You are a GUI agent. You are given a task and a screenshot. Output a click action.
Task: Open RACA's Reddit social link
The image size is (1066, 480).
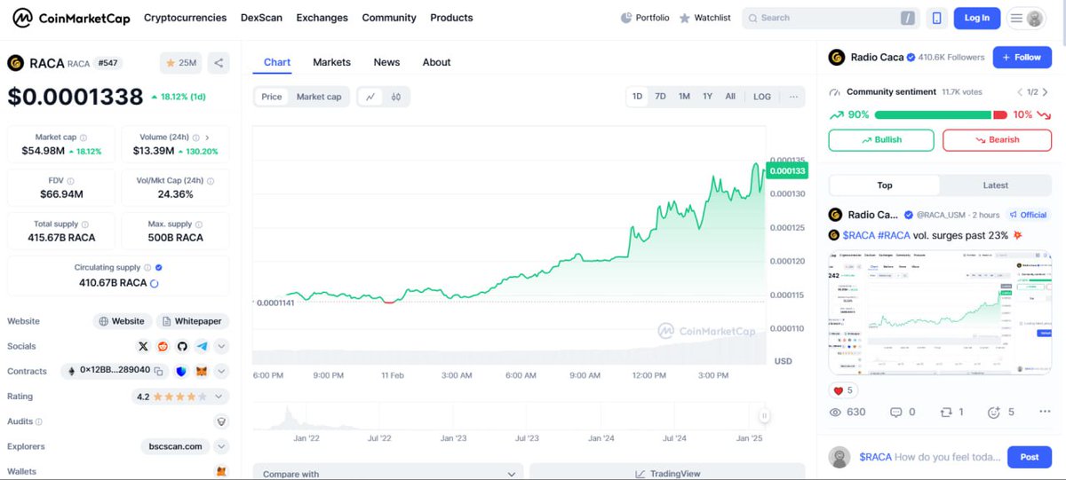point(163,346)
